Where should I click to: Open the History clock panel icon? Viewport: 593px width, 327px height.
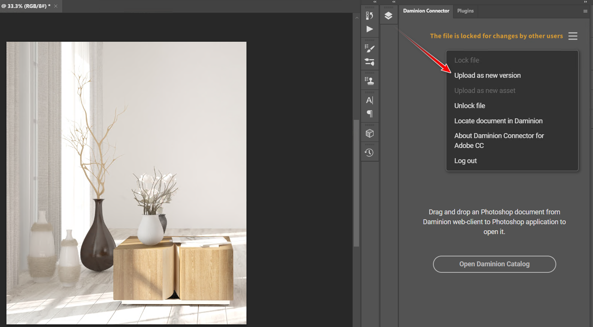coord(370,152)
